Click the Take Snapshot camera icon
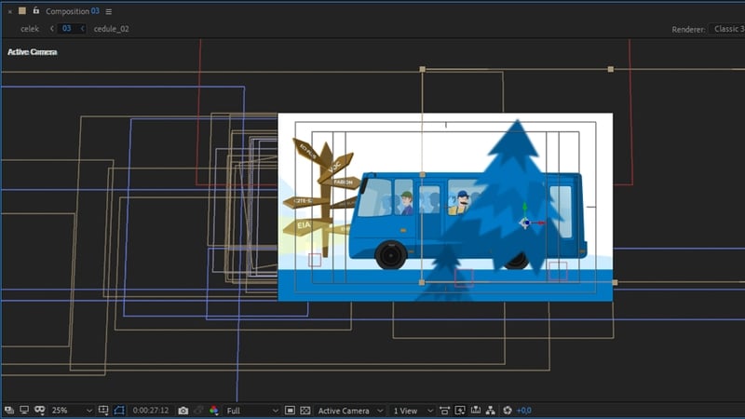Image resolution: width=745 pixels, height=419 pixels. 183,411
